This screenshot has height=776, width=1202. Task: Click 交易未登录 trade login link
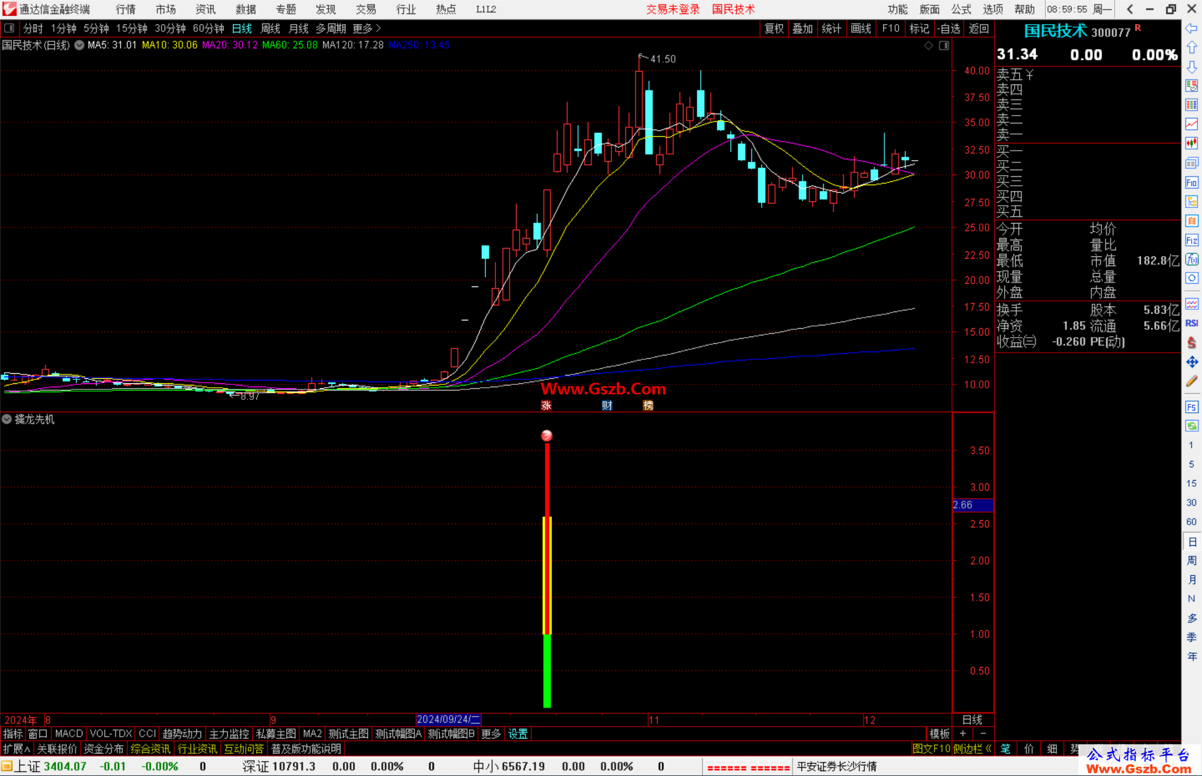pyautogui.click(x=673, y=9)
